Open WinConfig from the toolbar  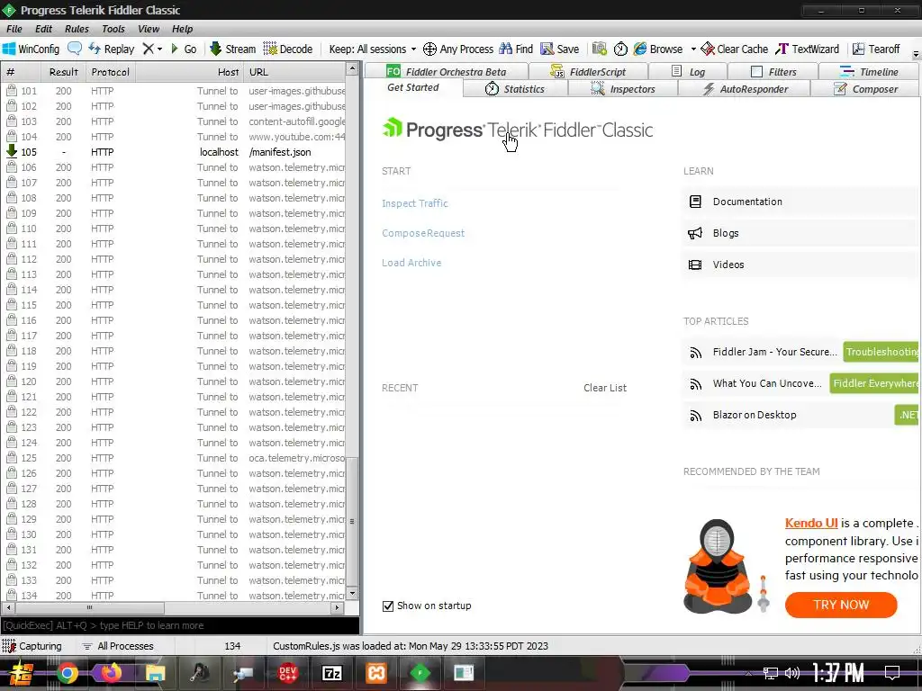[x=32, y=49]
